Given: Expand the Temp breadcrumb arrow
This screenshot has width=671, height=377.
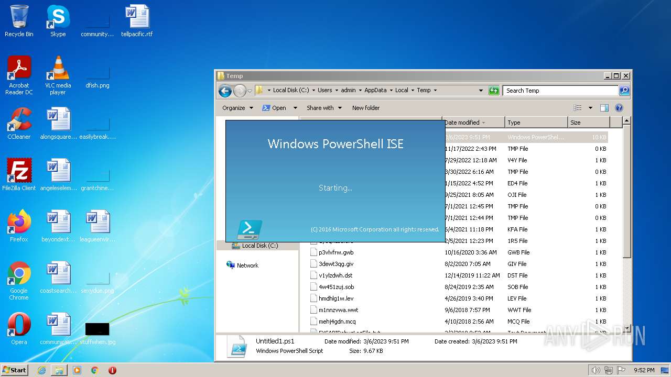Looking at the screenshot, I should pyautogui.click(x=435, y=91).
